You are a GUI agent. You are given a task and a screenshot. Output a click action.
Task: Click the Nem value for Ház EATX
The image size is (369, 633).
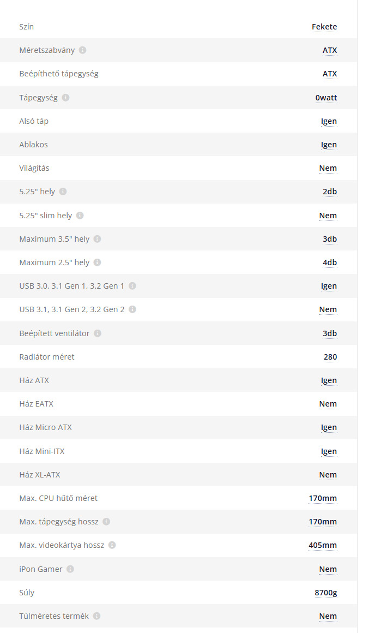pos(328,404)
